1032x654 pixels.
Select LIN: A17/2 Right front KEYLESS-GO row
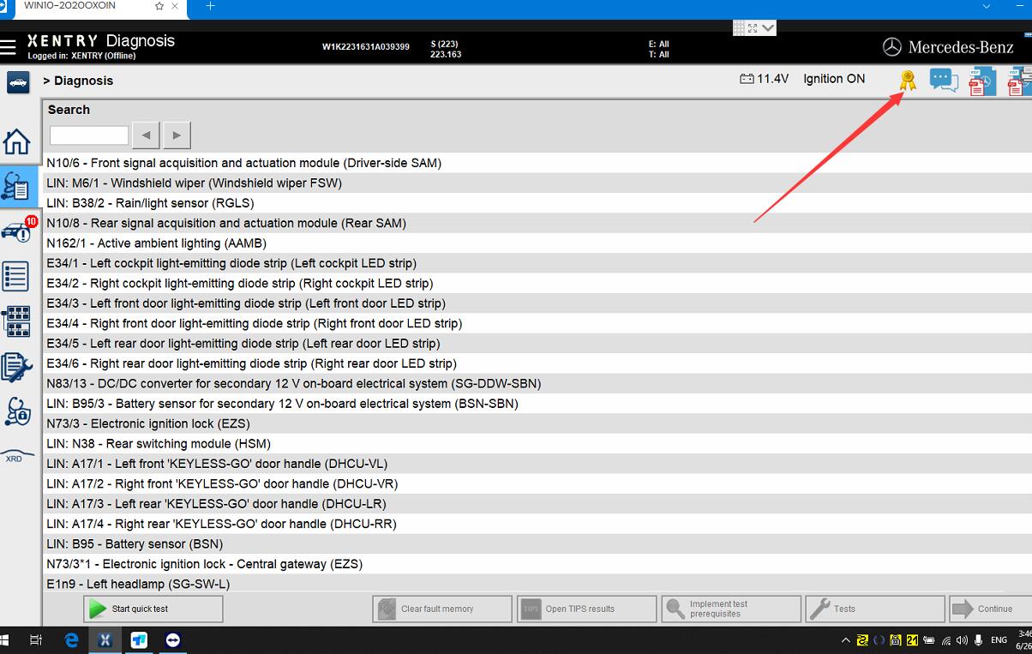[x=537, y=483]
